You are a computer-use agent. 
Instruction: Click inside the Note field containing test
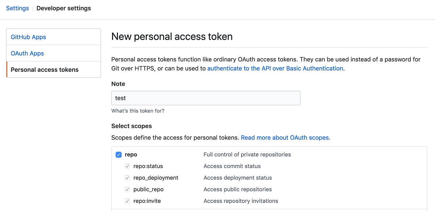(x=206, y=98)
